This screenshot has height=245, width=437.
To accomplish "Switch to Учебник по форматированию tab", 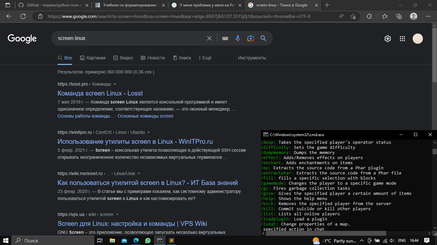I will click(130, 5).
